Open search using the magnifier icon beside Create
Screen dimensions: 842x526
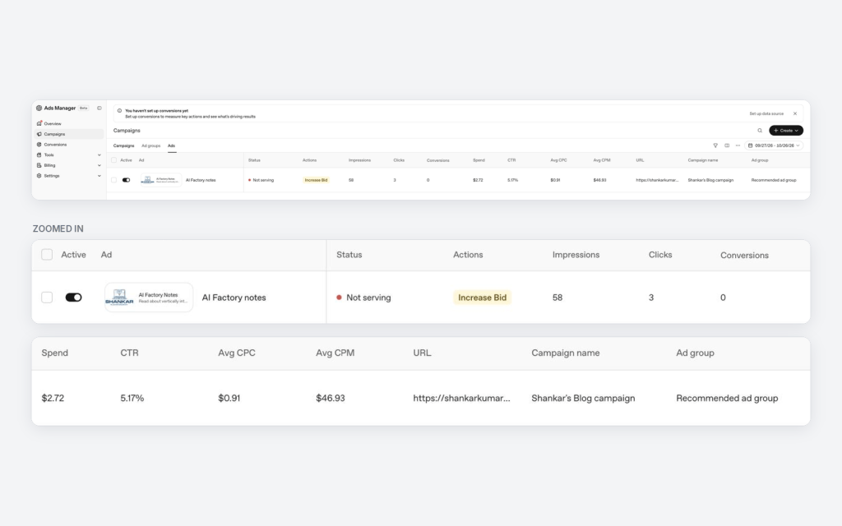pos(759,131)
